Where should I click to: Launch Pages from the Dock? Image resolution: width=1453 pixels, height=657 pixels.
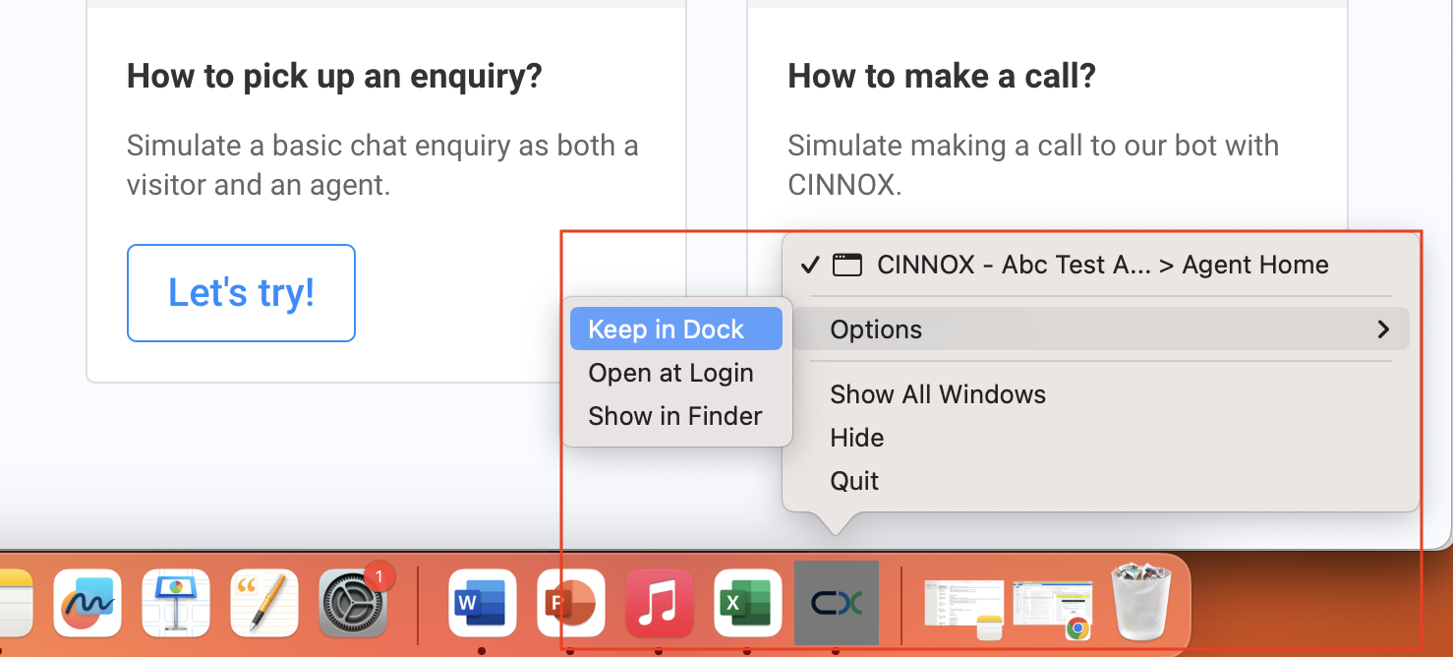[x=264, y=603]
